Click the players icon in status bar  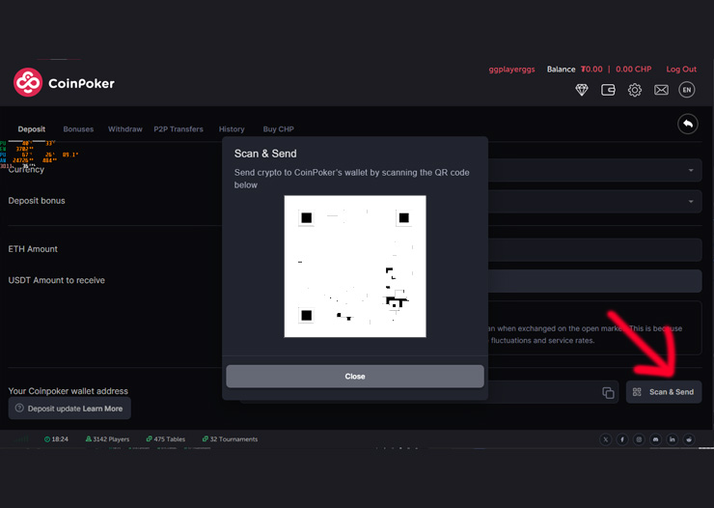pos(89,438)
